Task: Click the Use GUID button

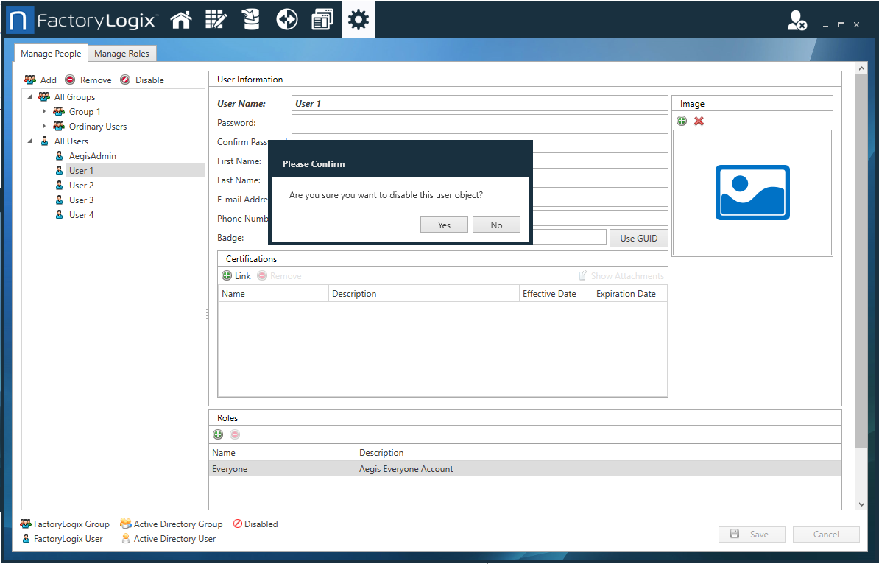Action: click(x=638, y=238)
